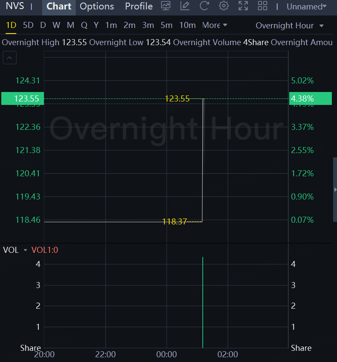Viewport: 337px width, 362px height.
Task: Select the 5D timeframe
Action: click(28, 25)
